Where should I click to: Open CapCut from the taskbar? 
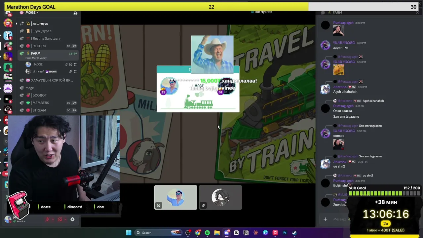(x=236, y=233)
